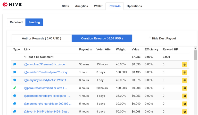Screen dimensions: 198x115
Task: Open pie chart for germanandradeg row
Action: (185, 96)
